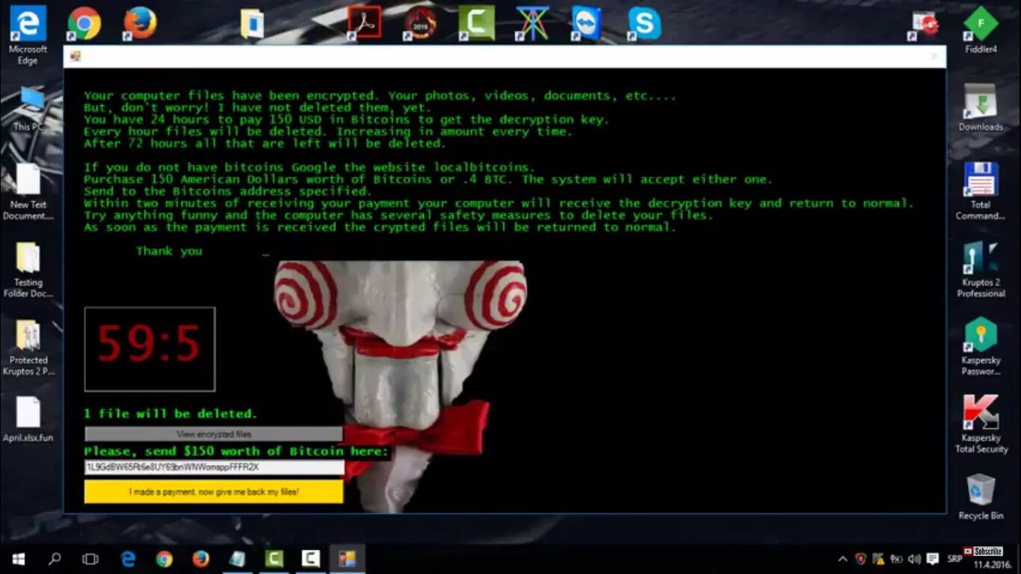Open the Adobe Acrobat Reader desktop shortcut
This screenshot has width=1021, height=574.
point(364,23)
